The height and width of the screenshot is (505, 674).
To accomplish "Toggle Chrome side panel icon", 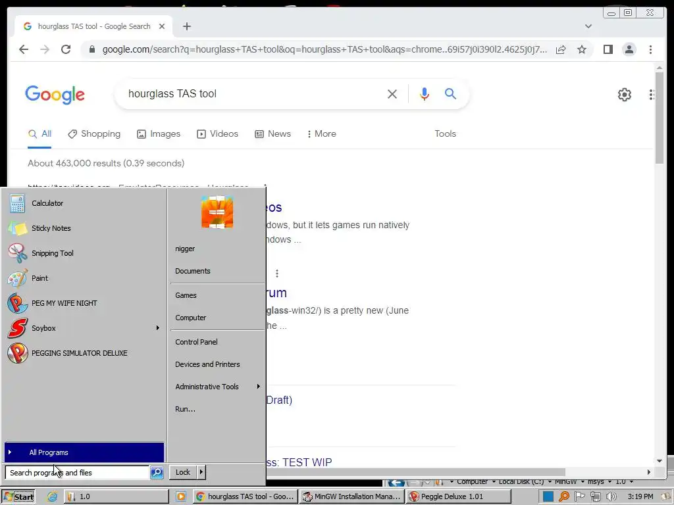I will coord(608,49).
